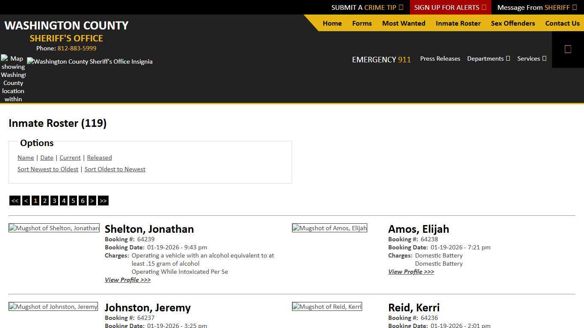Go to next page using the ">" icon

click(92, 200)
